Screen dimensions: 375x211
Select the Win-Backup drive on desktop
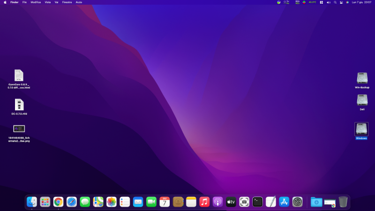[x=362, y=78]
